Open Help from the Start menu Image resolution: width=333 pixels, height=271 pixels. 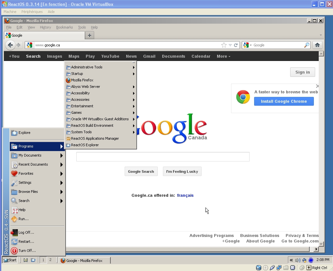pos(37,210)
